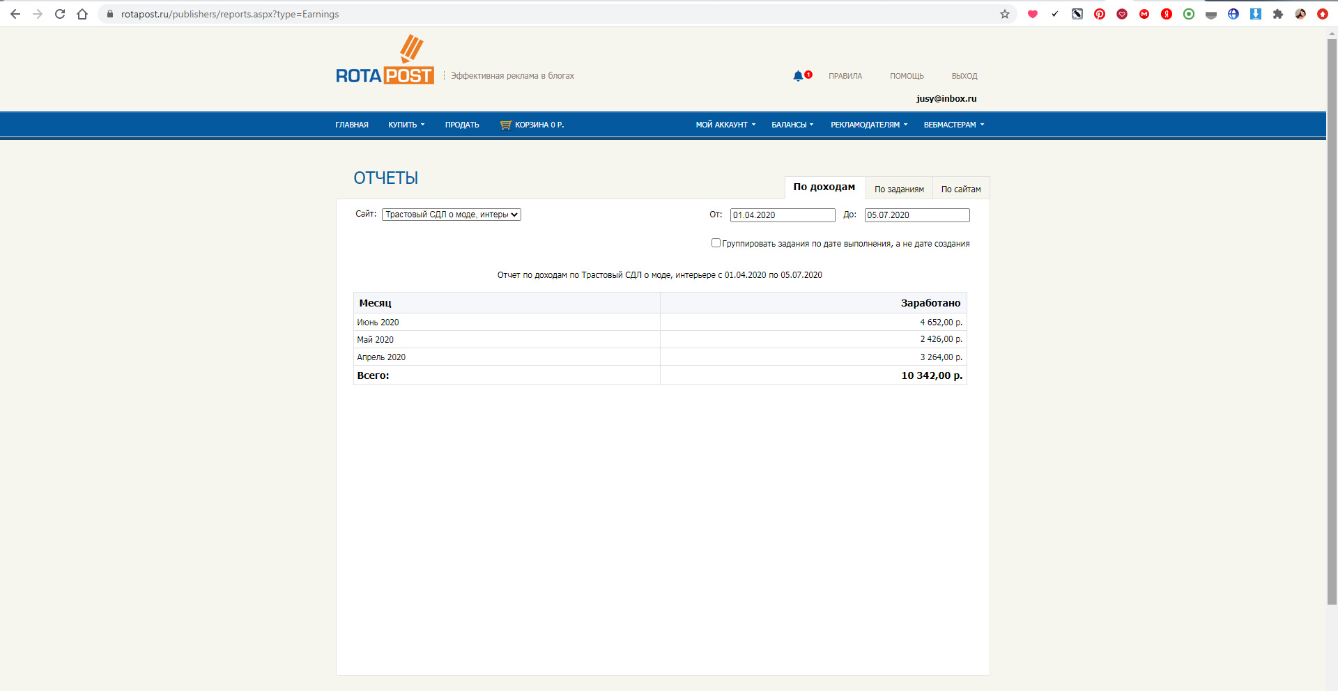Viewport: 1338px width, 691px height.
Task: Click the vertical page scrollbar
Action: pyautogui.click(x=1332, y=320)
